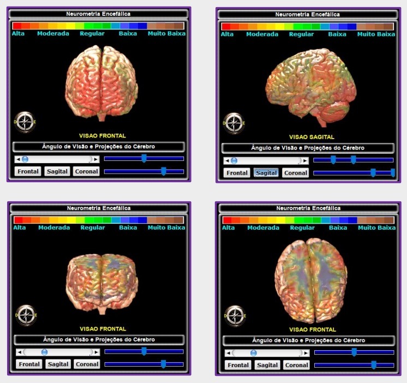Select Coronal in the bottom-left sliced-brain panel

[87, 364]
